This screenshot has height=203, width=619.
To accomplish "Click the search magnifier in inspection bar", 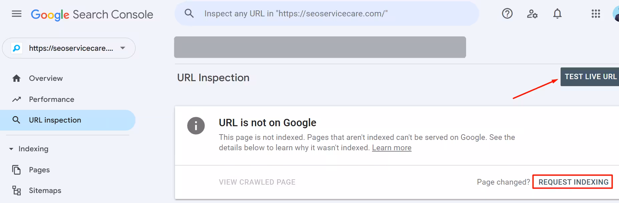I will click(x=189, y=13).
